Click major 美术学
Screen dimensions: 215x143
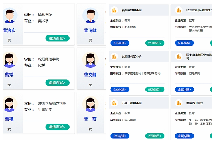coord(43,21)
